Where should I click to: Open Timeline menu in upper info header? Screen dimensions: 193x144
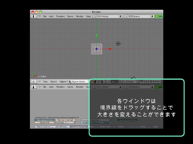click(60, 16)
